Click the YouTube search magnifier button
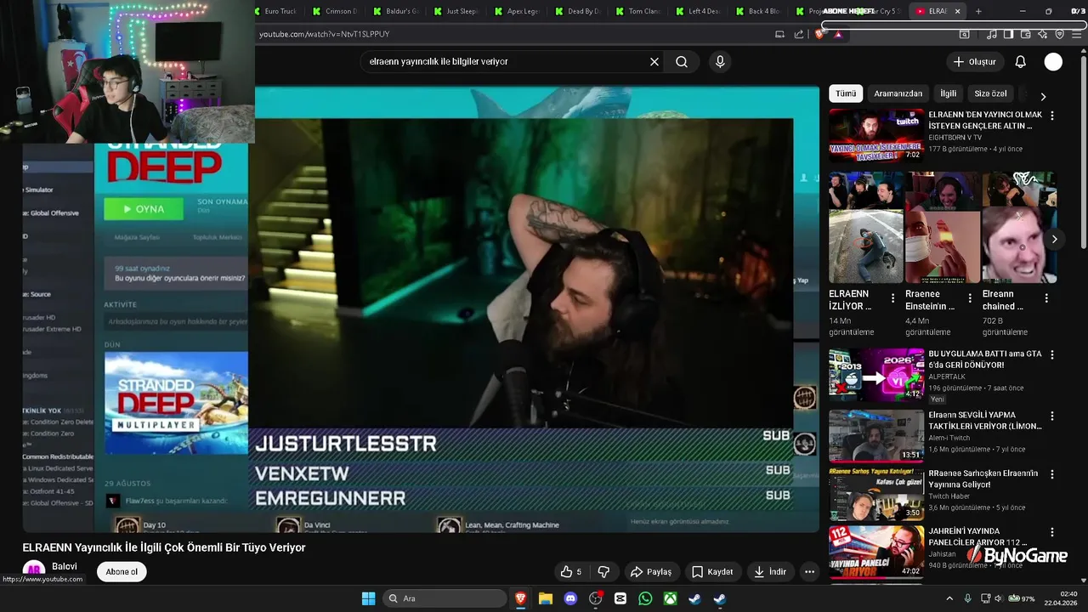The height and width of the screenshot is (612, 1088). click(x=682, y=61)
